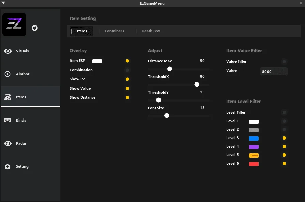Turn on the Value Filter toggle
The height and width of the screenshot is (202, 305).
coord(284,61)
